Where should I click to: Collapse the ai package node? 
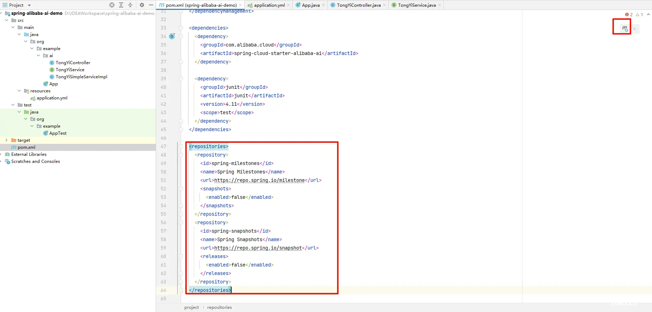[38, 55]
